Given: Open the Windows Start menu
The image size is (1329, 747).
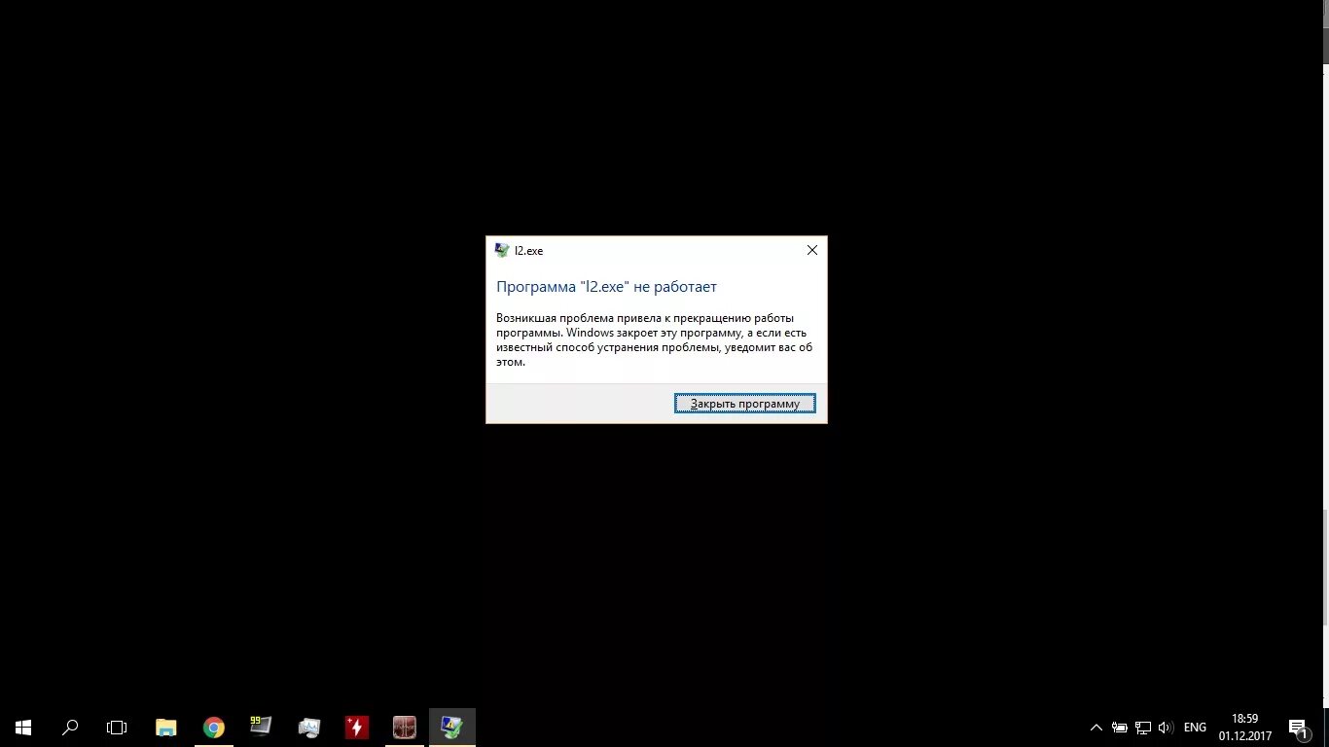Looking at the screenshot, I should pos(23,728).
